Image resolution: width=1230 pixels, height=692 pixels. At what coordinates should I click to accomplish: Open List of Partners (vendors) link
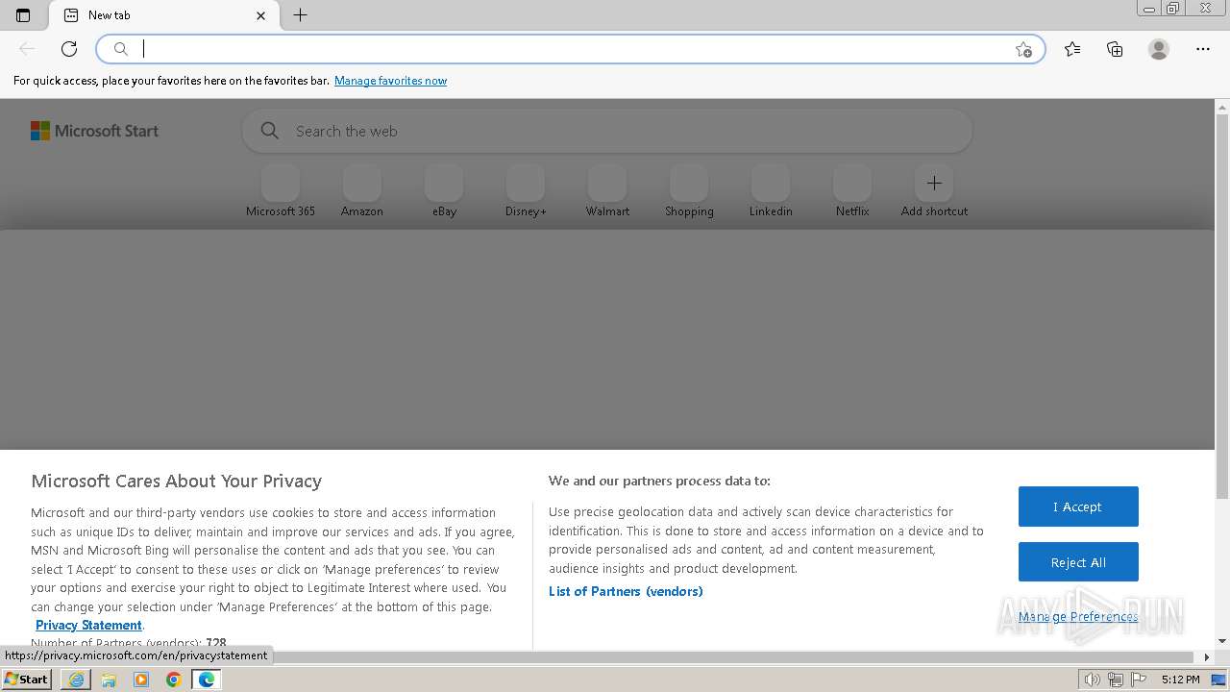click(x=626, y=591)
